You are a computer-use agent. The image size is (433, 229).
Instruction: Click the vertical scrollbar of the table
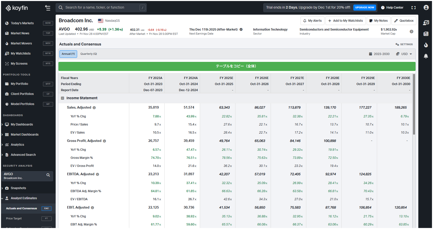pos(414,104)
